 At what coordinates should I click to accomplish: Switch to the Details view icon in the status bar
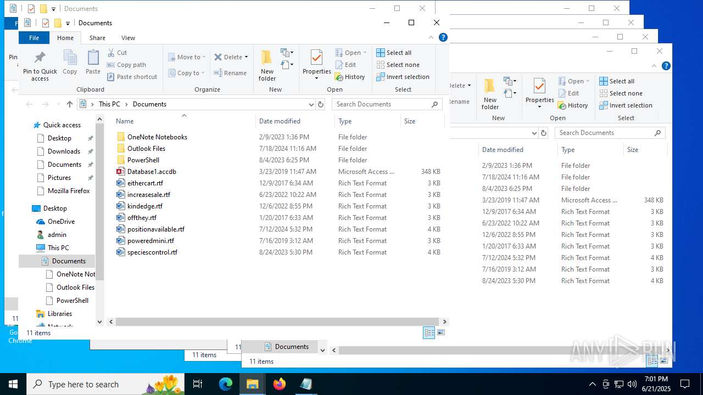429,332
